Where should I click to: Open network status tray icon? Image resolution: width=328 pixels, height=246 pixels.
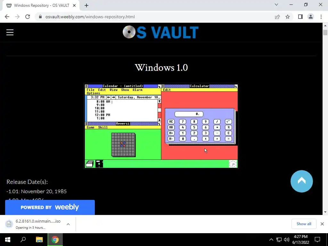[279, 240]
